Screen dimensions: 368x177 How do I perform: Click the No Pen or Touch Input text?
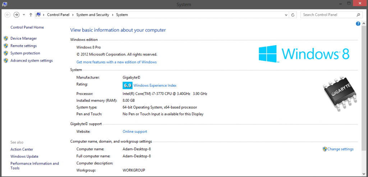(163, 114)
